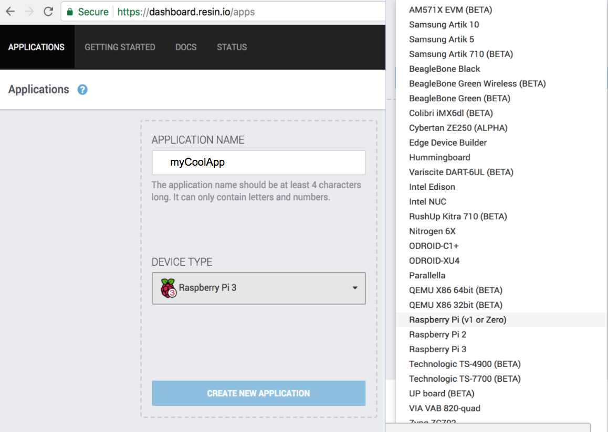Click the Raspberry Pi logo icon
608x432 pixels.
pos(168,288)
